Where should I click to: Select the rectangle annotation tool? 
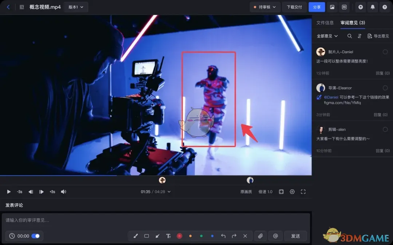147,236
